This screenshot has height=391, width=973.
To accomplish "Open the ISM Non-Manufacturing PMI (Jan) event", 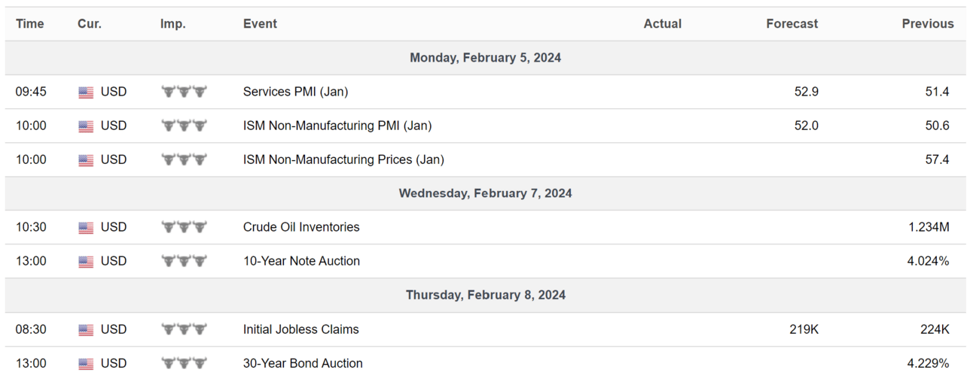I will point(337,126).
